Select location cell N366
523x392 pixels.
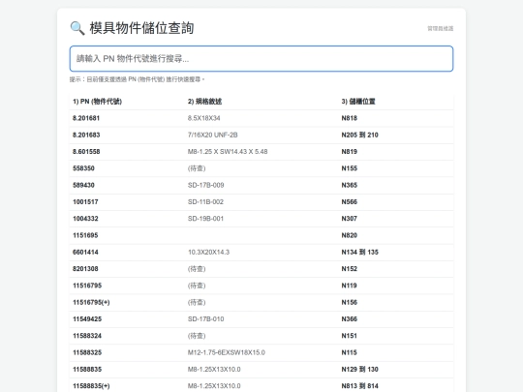350,319
